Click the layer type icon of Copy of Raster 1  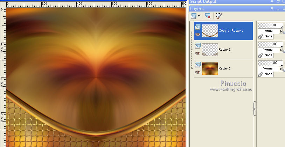(198, 27)
